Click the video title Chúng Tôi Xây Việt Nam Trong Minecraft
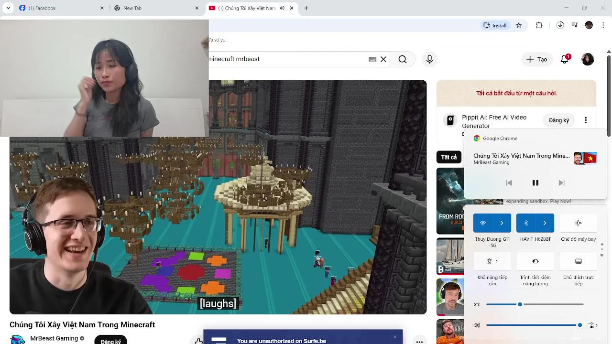This screenshot has height=344, width=612. (x=82, y=325)
